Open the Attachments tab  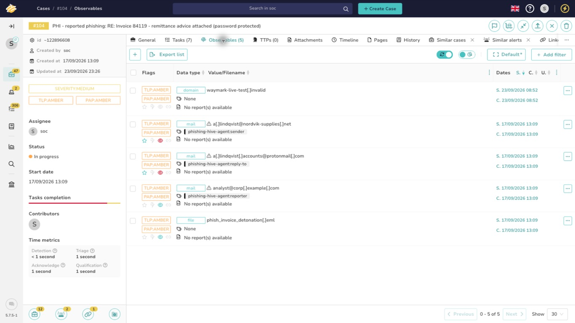point(305,40)
